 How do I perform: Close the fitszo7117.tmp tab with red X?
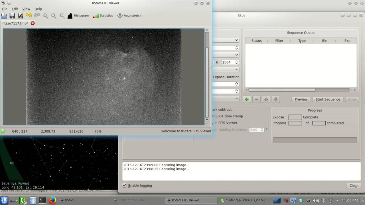[x=33, y=23]
